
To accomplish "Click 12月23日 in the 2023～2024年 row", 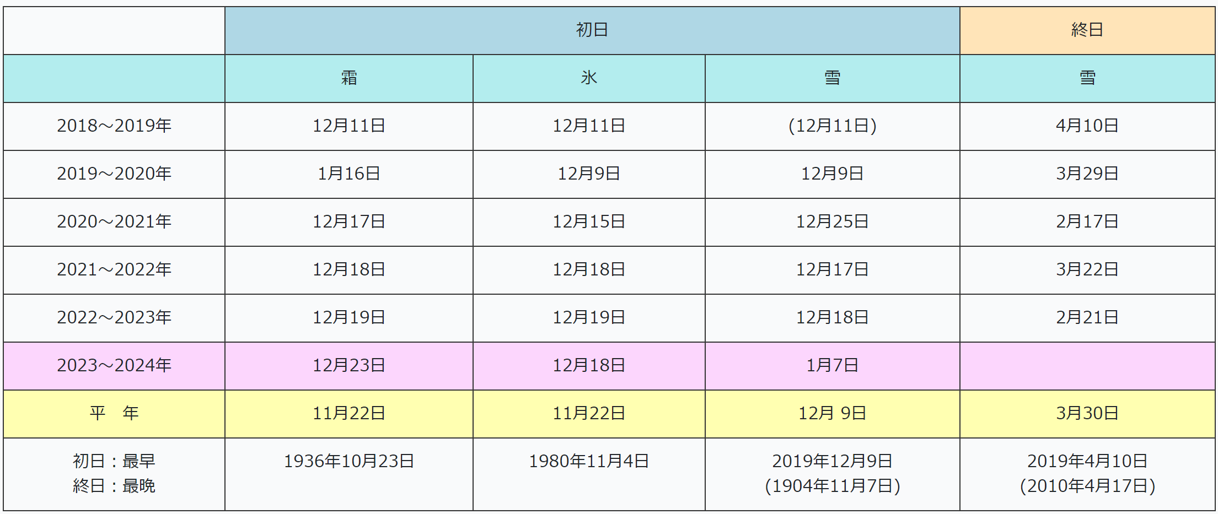I will coord(348,365).
